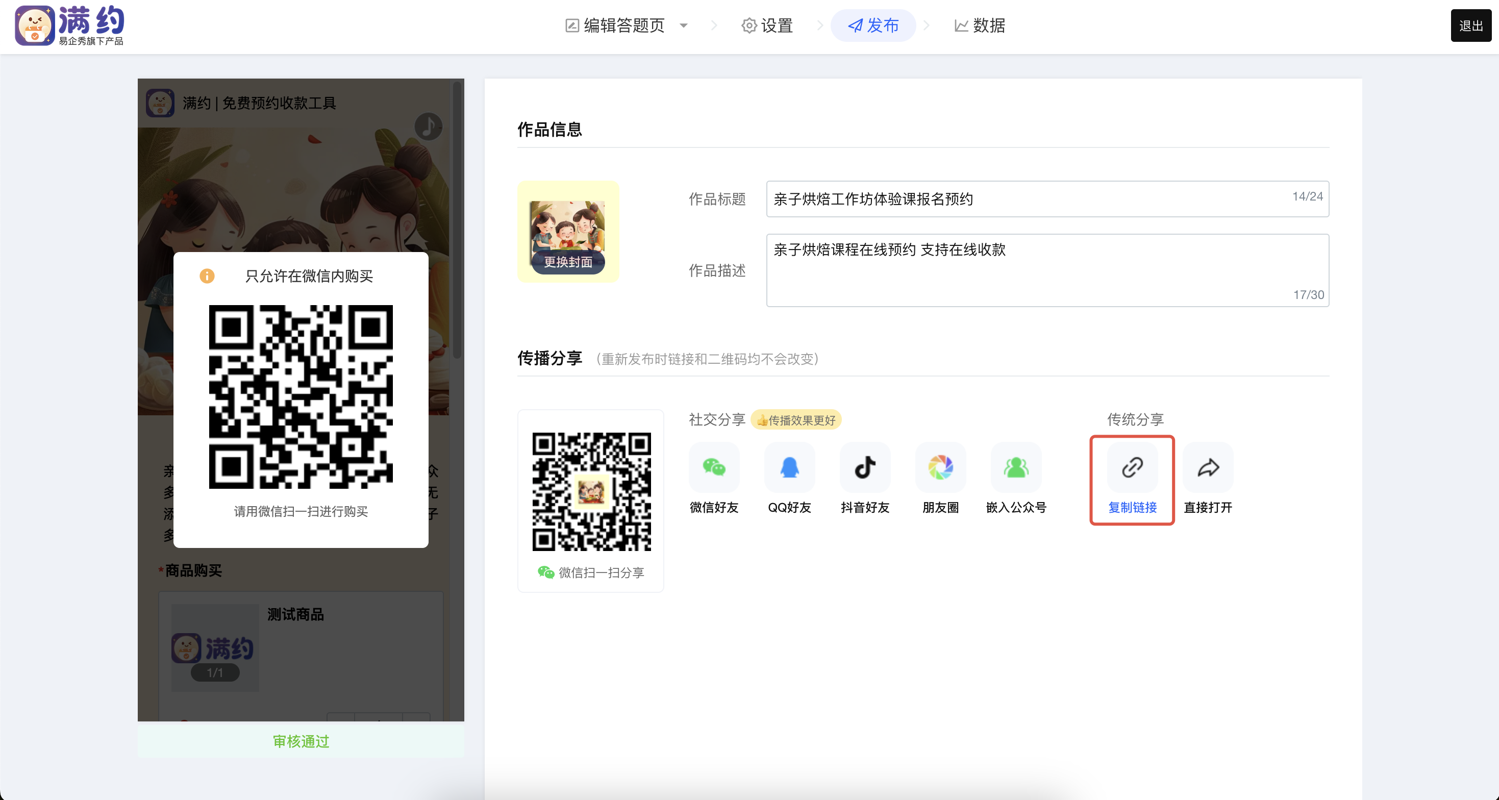Switch to the 数据 tab
This screenshot has height=800, width=1499.
[980, 26]
